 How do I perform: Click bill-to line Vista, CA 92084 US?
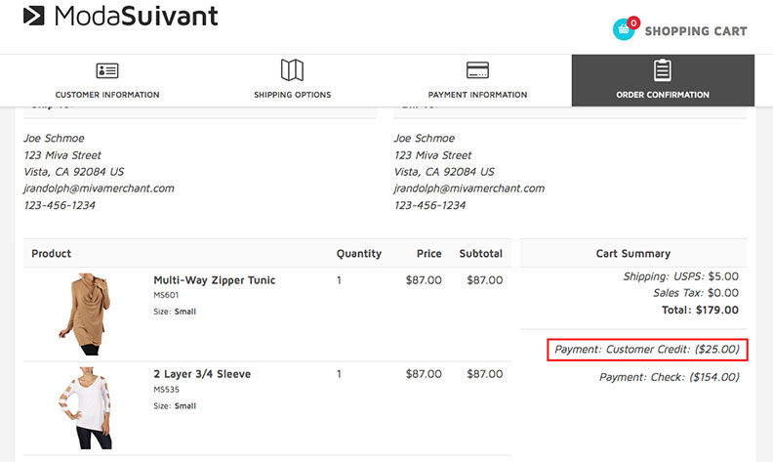(x=444, y=172)
